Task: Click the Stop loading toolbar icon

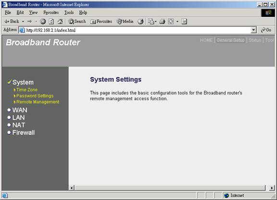Action: (x=43, y=22)
